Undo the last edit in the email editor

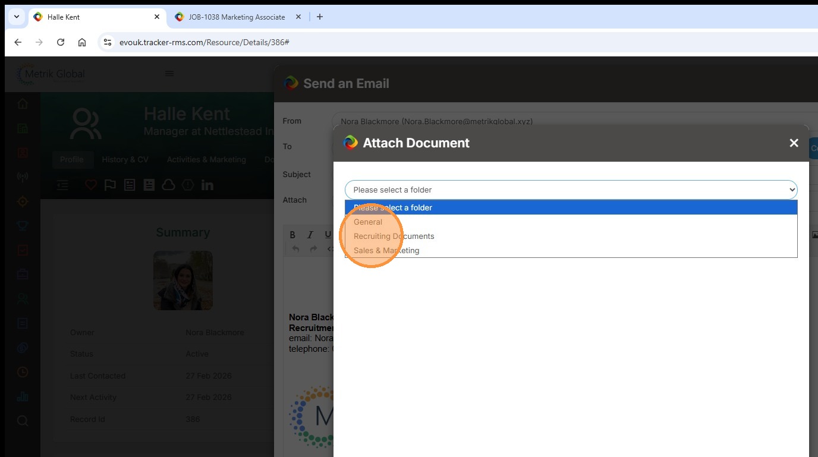click(295, 249)
